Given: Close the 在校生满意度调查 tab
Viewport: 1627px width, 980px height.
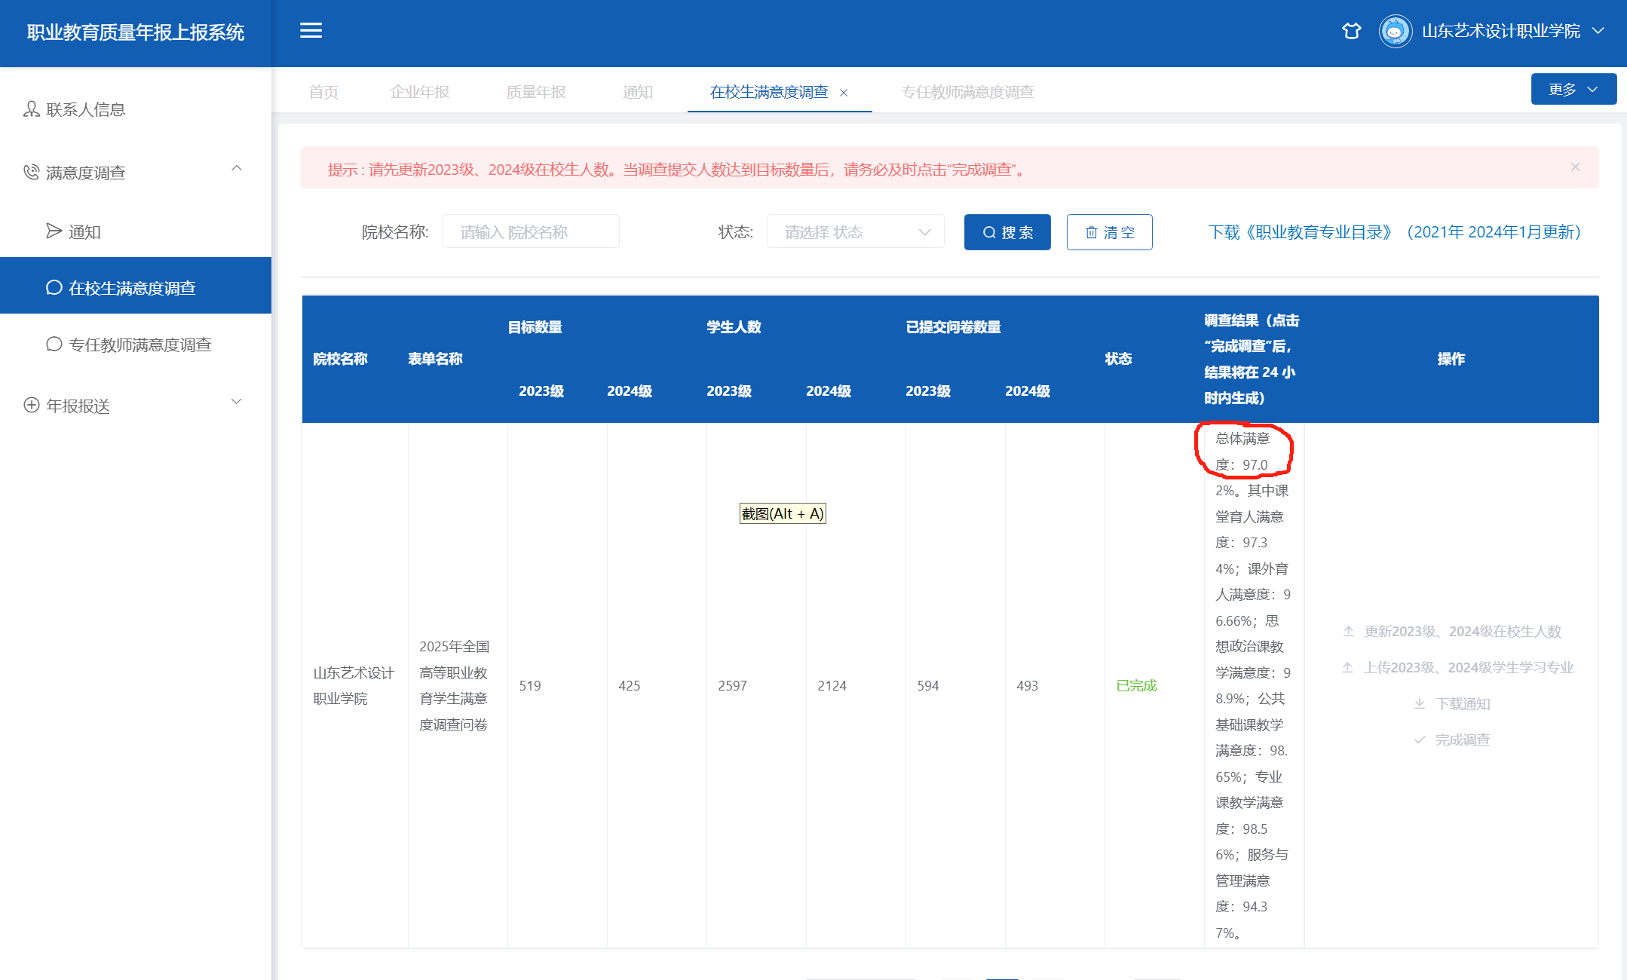Looking at the screenshot, I should tap(844, 93).
